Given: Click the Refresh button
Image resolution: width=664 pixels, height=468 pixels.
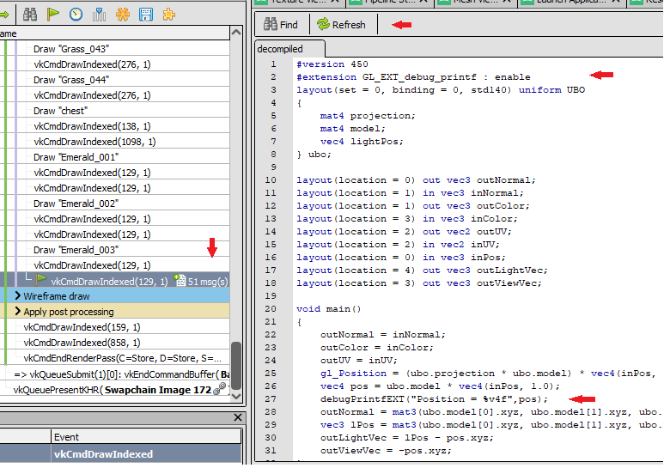Looking at the screenshot, I should [x=340, y=25].
